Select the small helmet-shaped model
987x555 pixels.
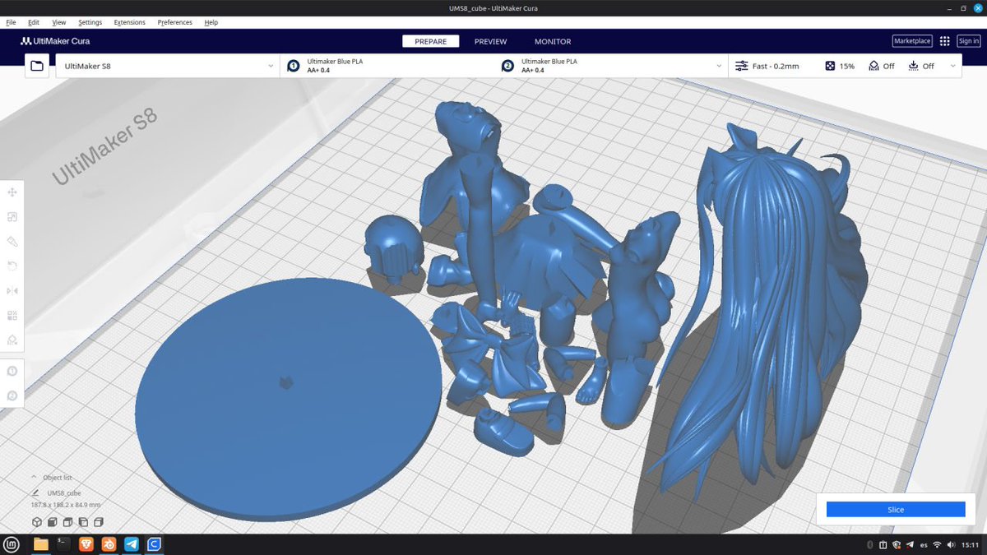click(x=394, y=248)
